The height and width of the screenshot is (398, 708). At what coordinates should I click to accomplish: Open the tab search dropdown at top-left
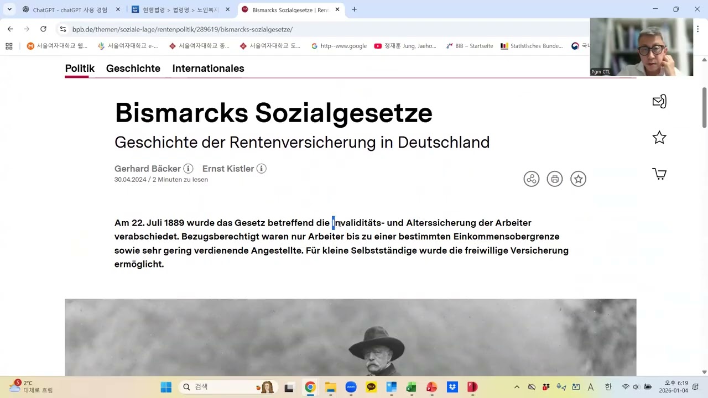tap(9, 9)
